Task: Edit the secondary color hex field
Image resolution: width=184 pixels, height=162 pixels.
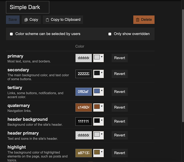Action: tap(84, 74)
